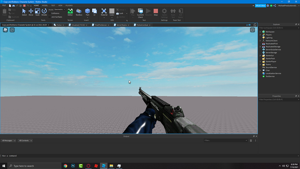300x169 pixels.
Task: Click the MichaelProductions01 account name
Action: pyautogui.click(x=287, y=6)
